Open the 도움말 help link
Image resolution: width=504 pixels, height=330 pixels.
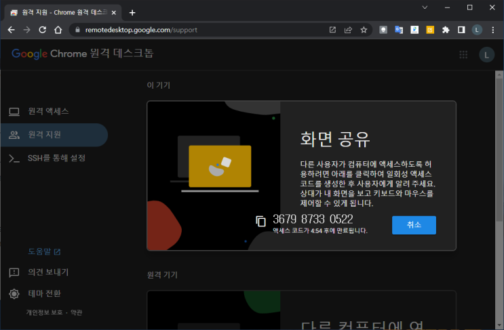point(44,251)
